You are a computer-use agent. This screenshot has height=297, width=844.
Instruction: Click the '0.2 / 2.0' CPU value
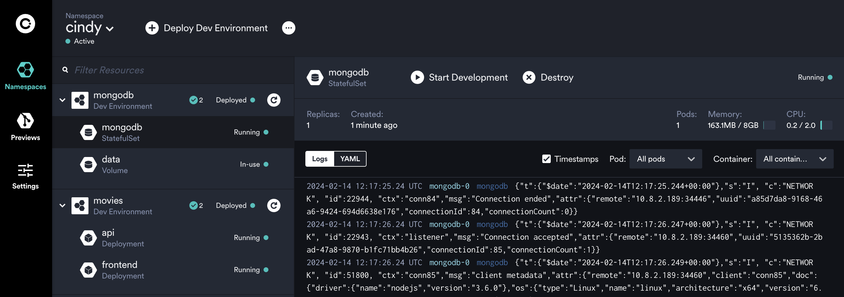pyautogui.click(x=801, y=125)
